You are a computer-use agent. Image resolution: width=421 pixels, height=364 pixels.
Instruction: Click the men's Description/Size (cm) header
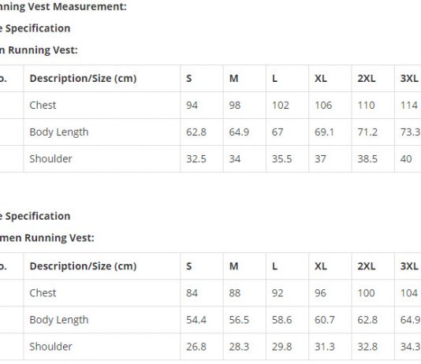(x=84, y=78)
